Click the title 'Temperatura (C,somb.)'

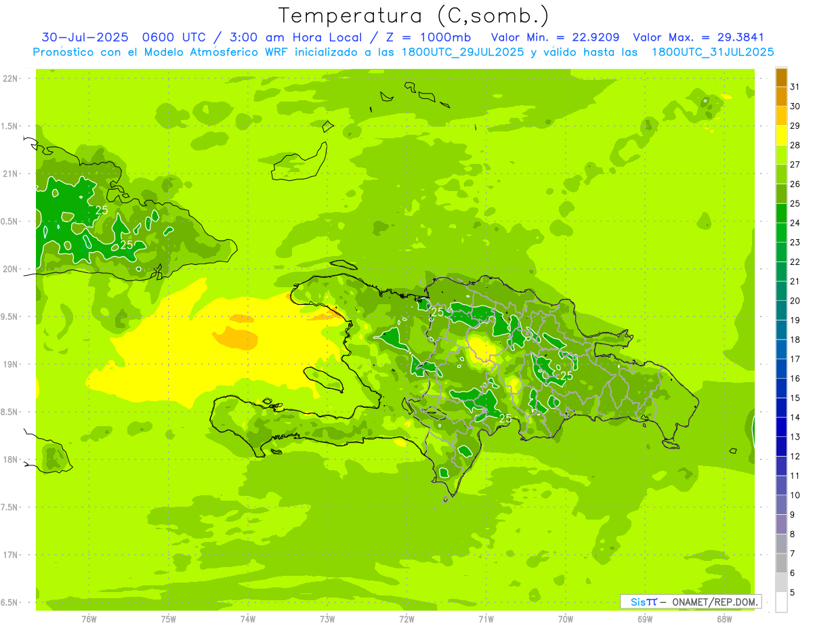click(x=414, y=16)
